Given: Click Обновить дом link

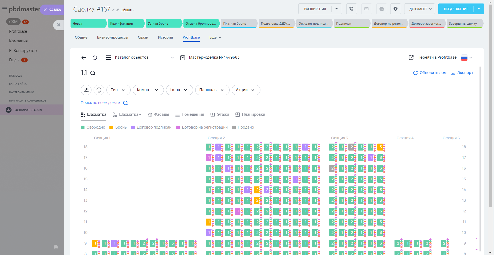Looking at the screenshot, I should tap(430, 73).
